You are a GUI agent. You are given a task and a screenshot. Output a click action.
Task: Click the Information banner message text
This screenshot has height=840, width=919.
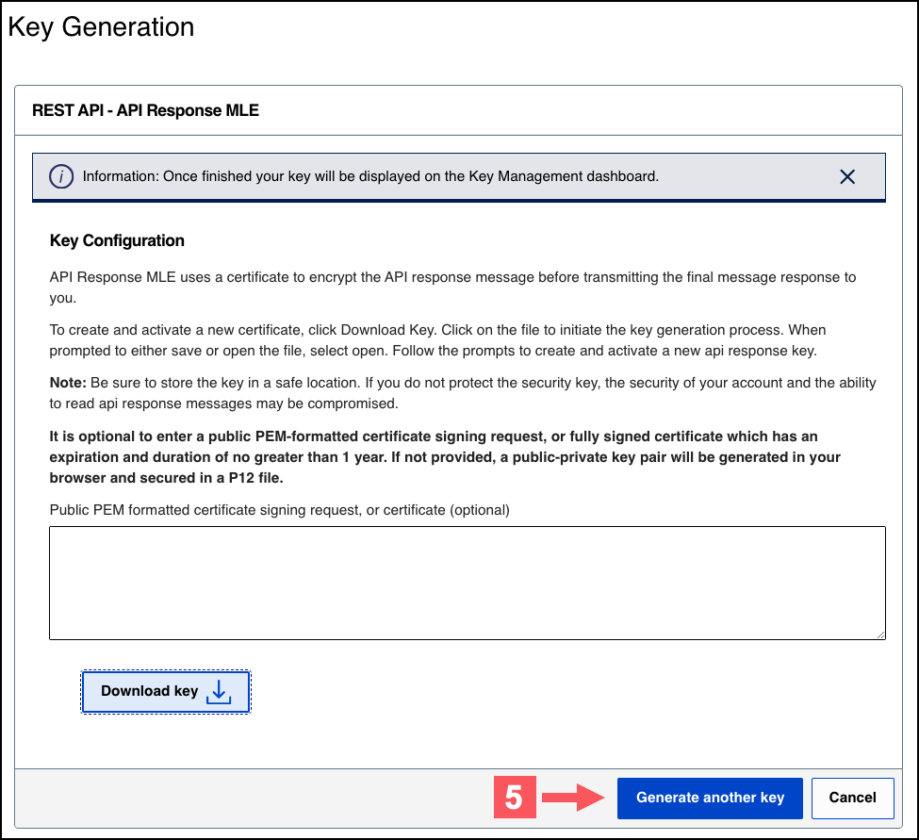click(x=370, y=176)
